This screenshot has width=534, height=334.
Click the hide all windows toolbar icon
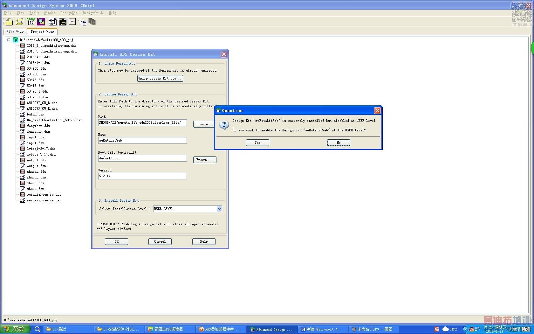tap(83, 22)
